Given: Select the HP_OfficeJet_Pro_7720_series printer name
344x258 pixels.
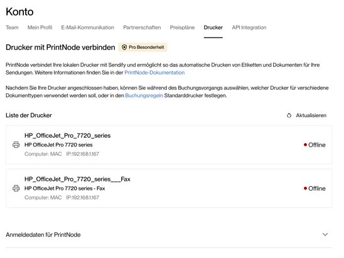Looking at the screenshot, I should tap(67, 136).
